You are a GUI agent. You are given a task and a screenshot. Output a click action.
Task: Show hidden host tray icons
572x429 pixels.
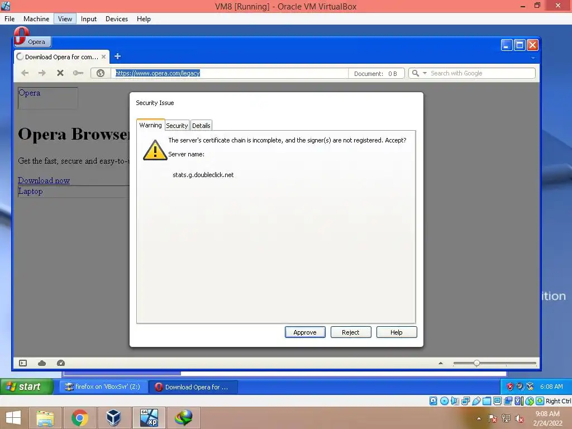[479, 418]
